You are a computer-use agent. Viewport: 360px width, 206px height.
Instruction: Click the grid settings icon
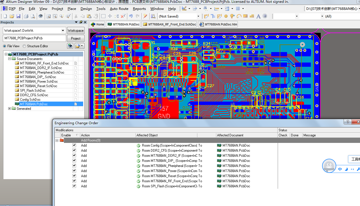238,8
